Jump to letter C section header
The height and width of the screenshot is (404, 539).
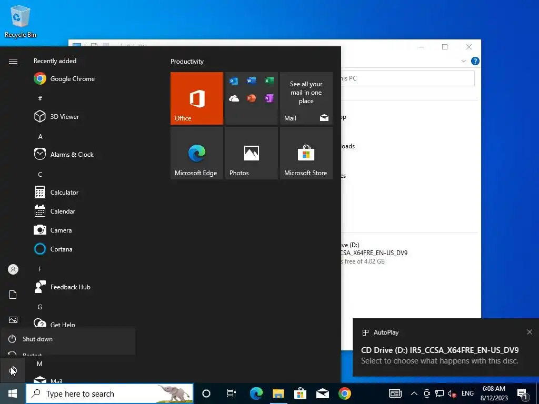(x=40, y=175)
